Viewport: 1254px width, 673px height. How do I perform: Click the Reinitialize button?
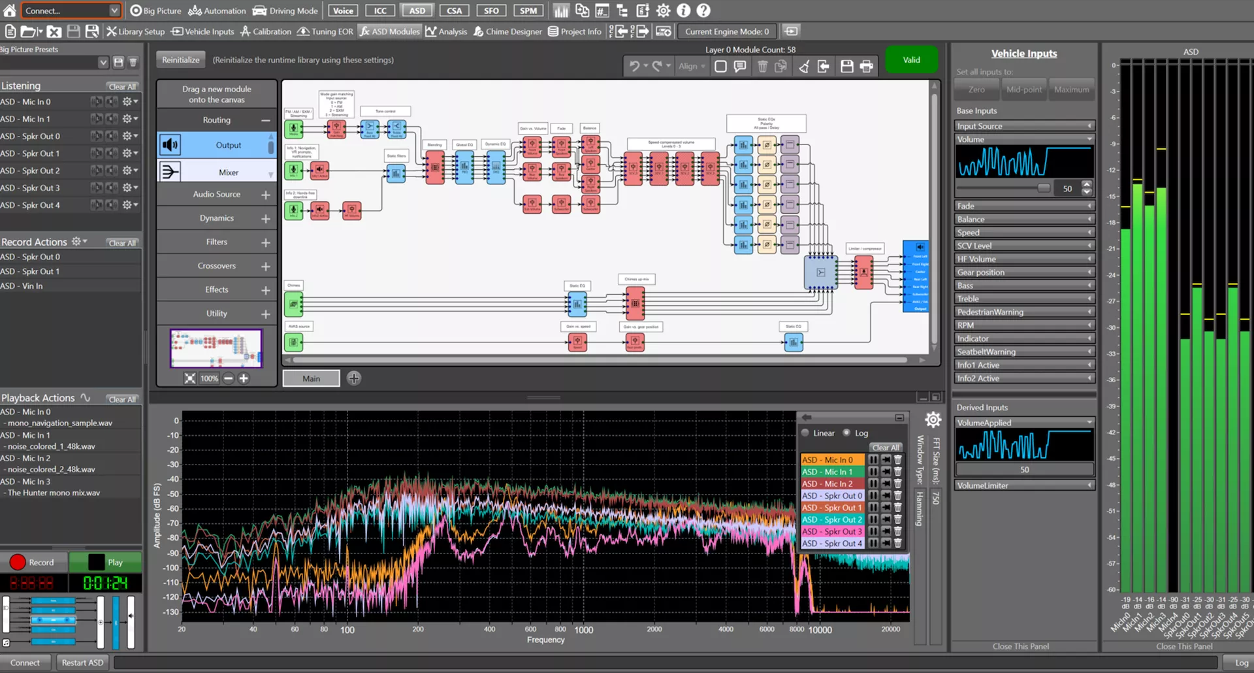[180, 59]
